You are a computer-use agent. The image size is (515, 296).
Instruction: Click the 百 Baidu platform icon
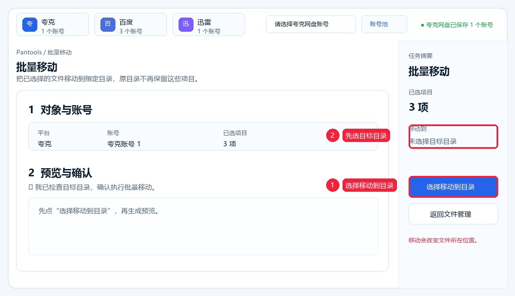(x=108, y=24)
